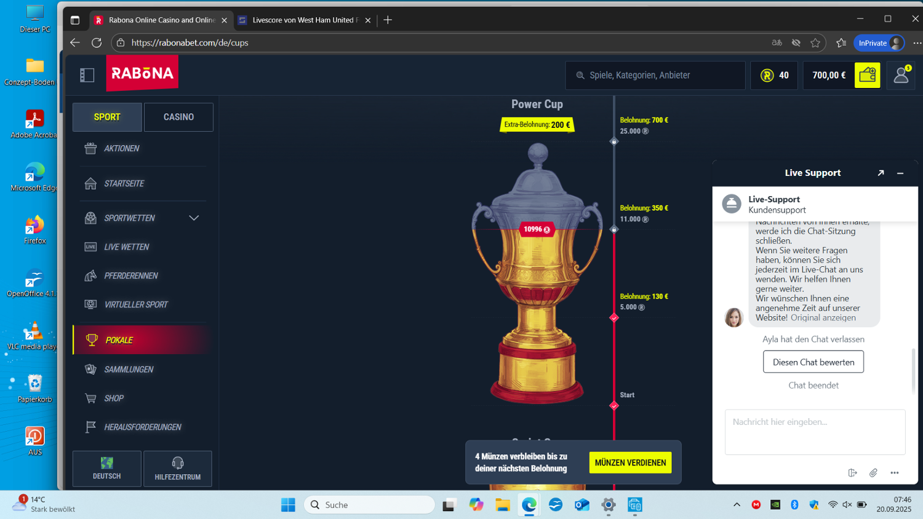Expand the Sportwetten submenu chevron

(x=194, y=218)
